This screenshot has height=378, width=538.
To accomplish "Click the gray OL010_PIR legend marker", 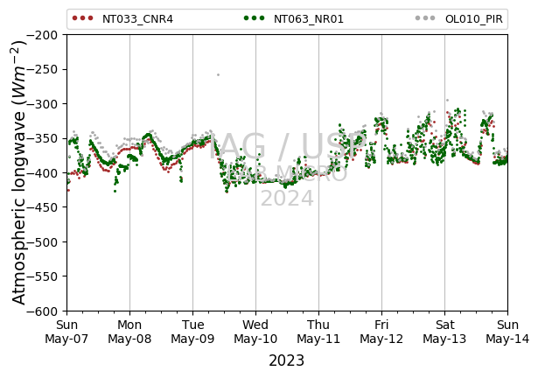I will (425, 18).
